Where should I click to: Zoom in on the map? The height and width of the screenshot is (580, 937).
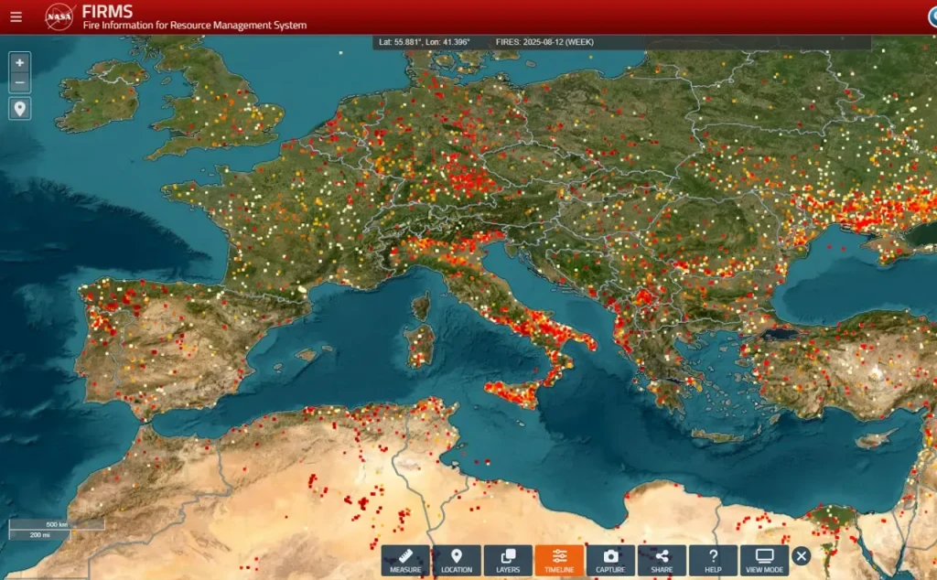[x=20, y=63]
